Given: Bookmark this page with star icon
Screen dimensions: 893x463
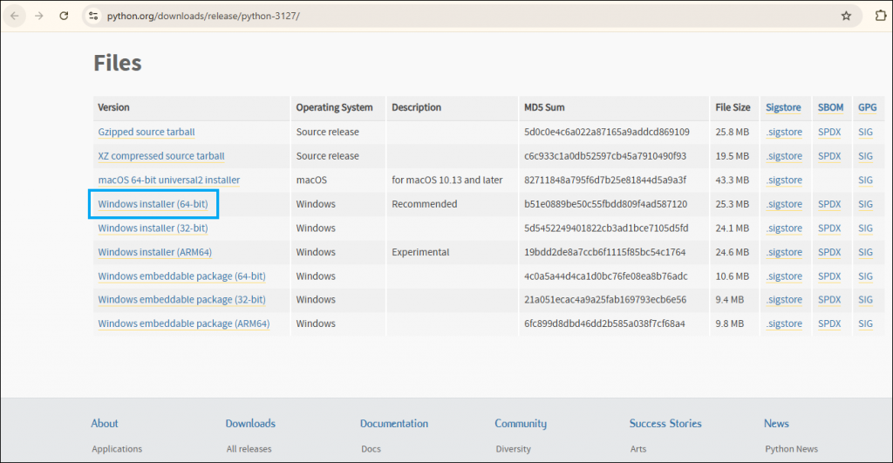Looking at the screenshot, I should coord(845,16).
